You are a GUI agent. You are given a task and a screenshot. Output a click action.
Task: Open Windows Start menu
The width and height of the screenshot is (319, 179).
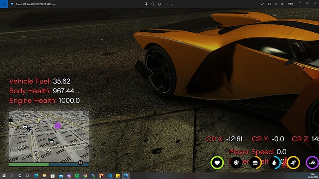pos(4,176)
